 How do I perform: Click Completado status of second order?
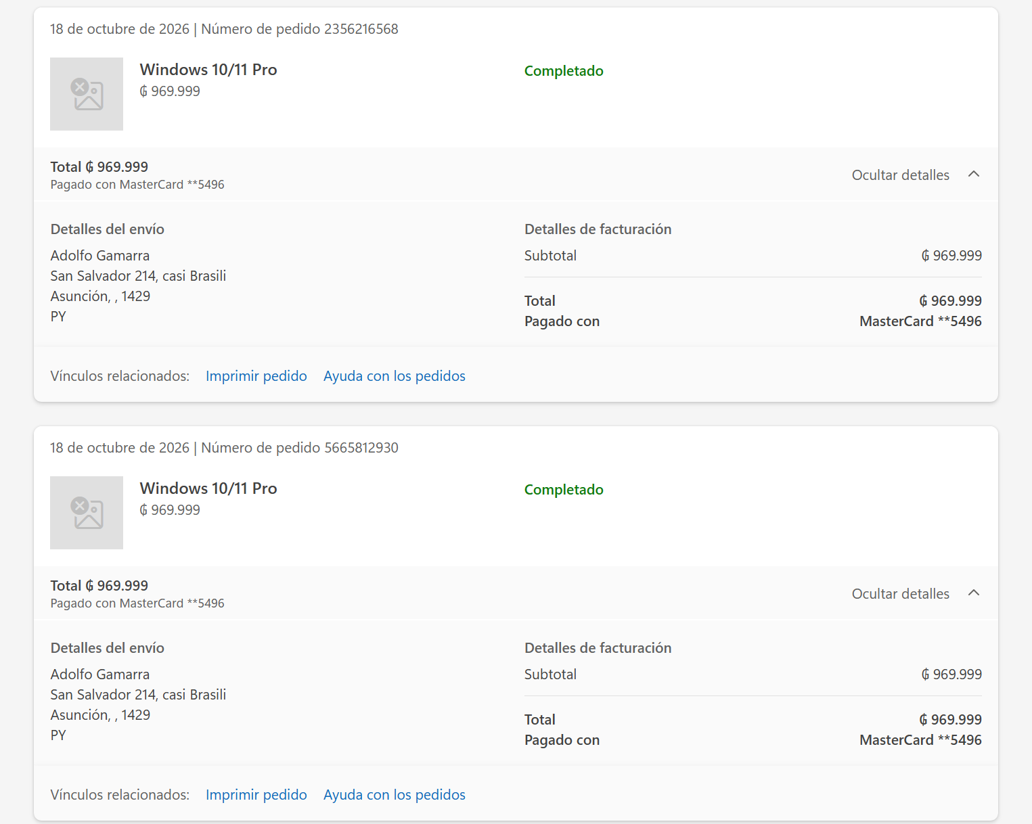[x=564, y=490]
